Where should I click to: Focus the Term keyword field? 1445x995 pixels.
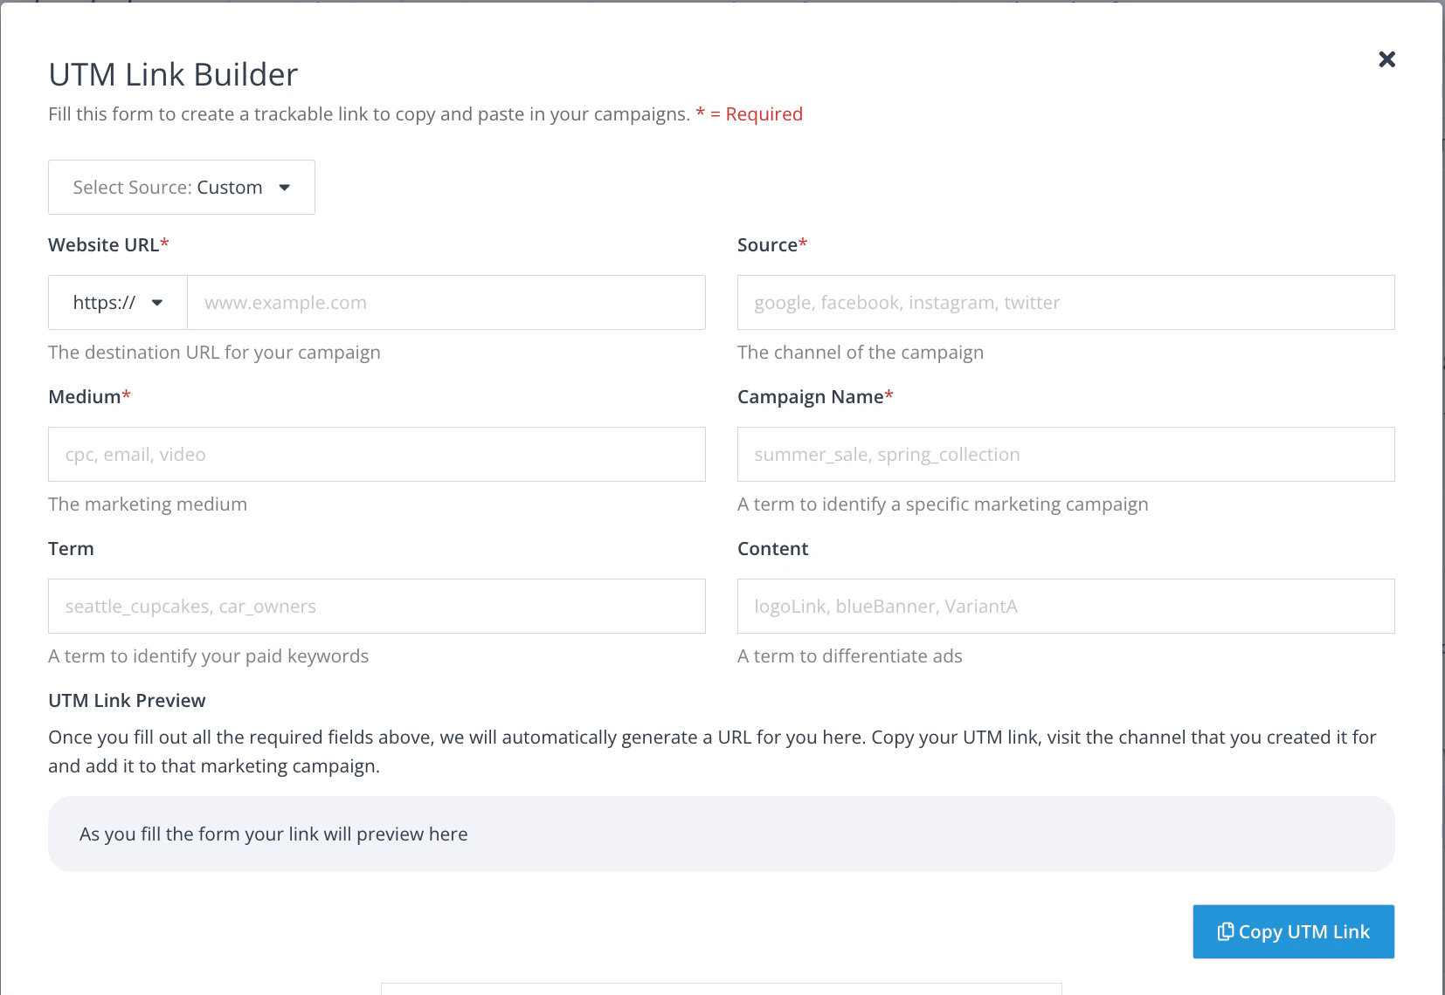point(377,606)
